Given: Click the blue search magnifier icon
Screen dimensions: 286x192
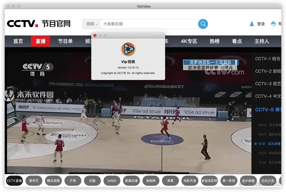Looking at the screenshot, I should (x=203, y=24).
